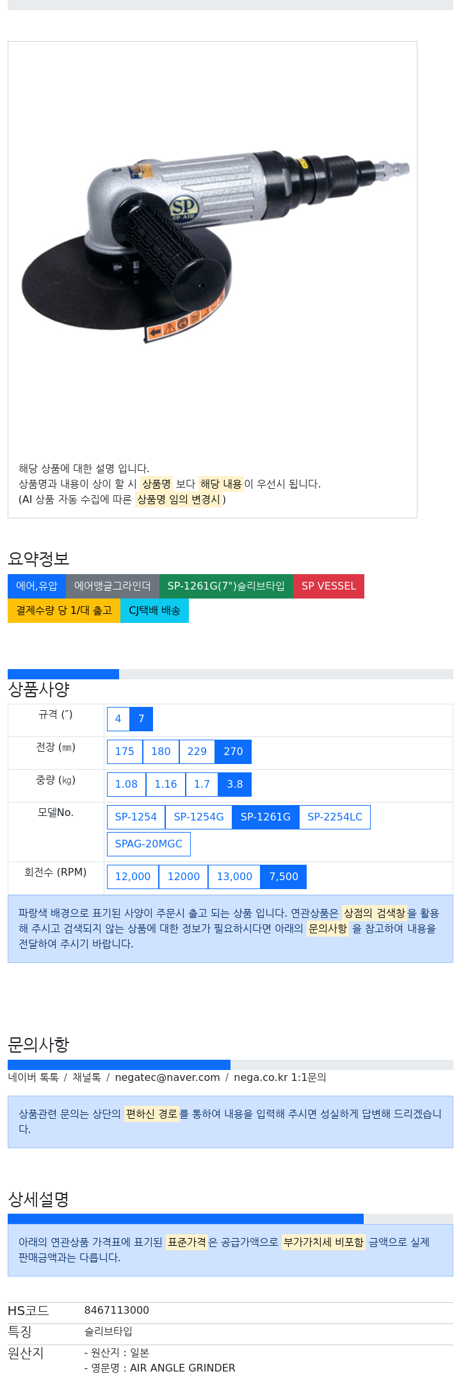The height and width of the screenshot is (1376, 461).
Task: Select 7,500 RPM option
Action: point(284,877)
